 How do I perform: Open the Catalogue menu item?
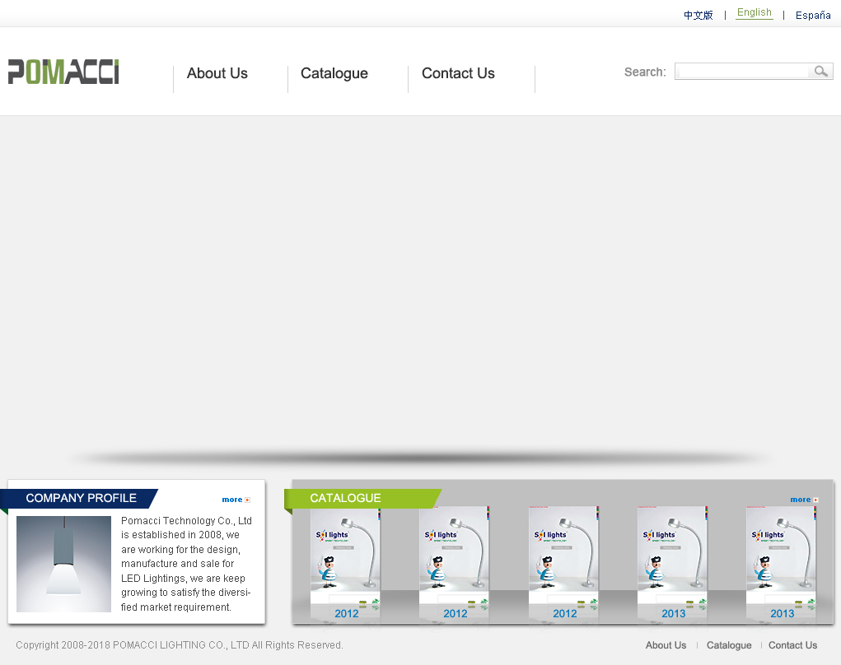click(x=334, y=73)
